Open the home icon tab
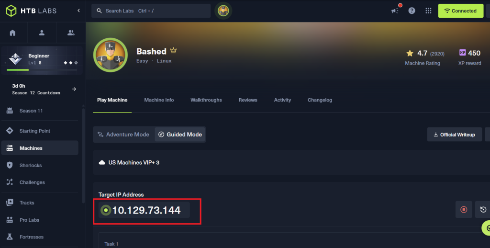 click(x=12, y=33)
